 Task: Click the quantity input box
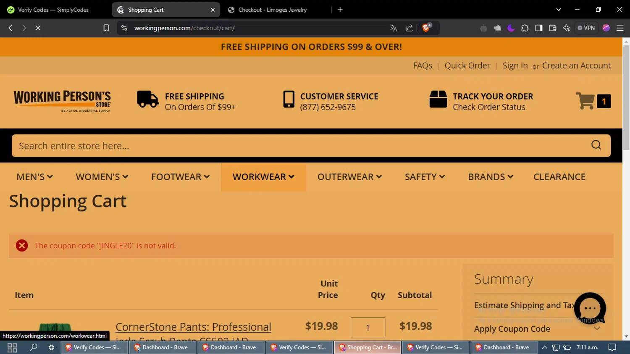[367, 328]
